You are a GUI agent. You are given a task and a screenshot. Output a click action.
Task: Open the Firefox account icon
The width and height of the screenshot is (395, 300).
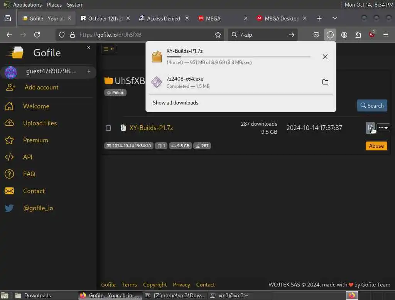point(344,35)
